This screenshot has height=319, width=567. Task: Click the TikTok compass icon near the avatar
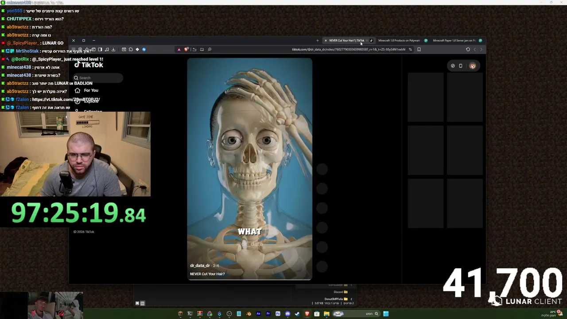[453, 66]
